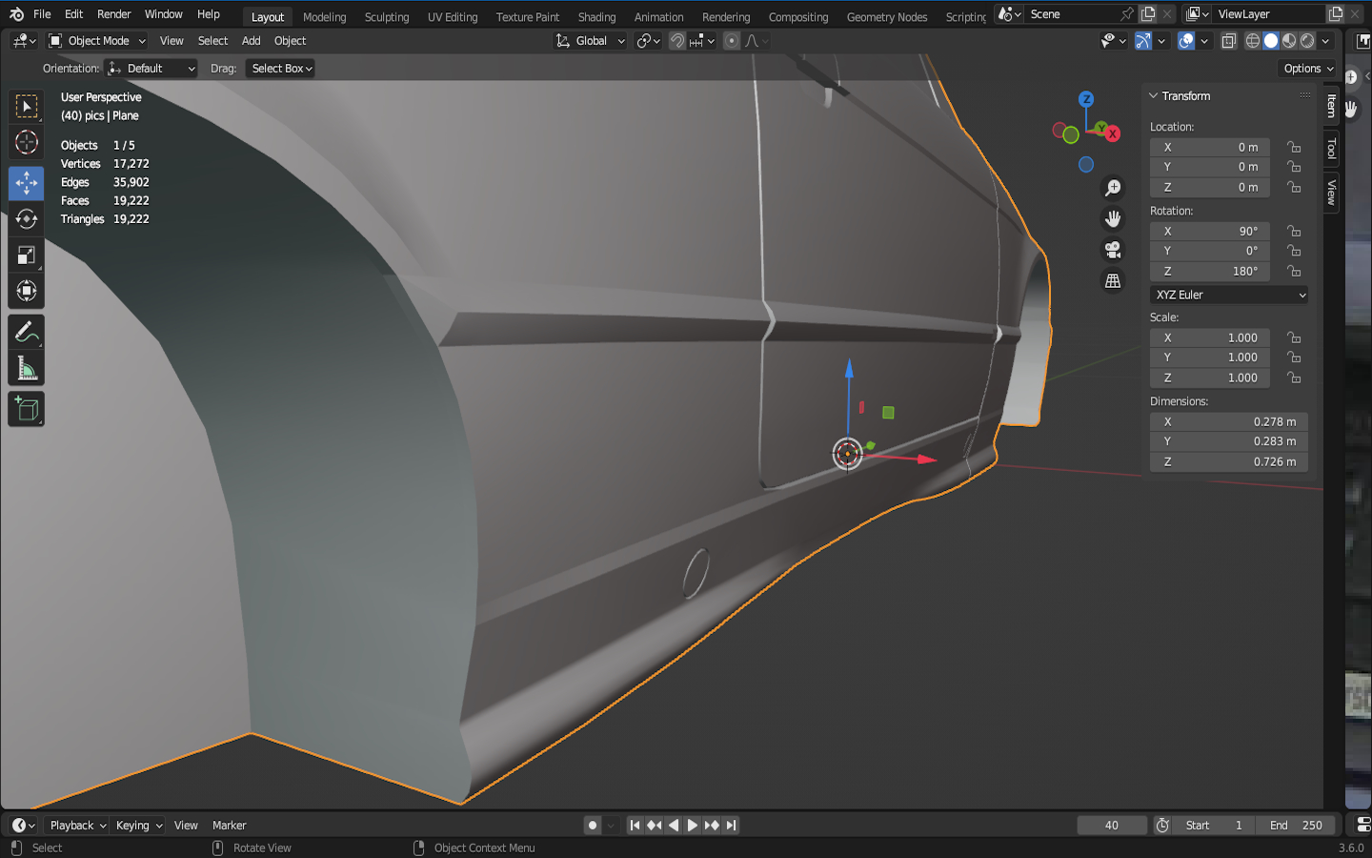The width and height of the screenshot is (1372, 858).
Task: Open the XYZ Euler rotation mode dropdown
Action: point(1228,295)
